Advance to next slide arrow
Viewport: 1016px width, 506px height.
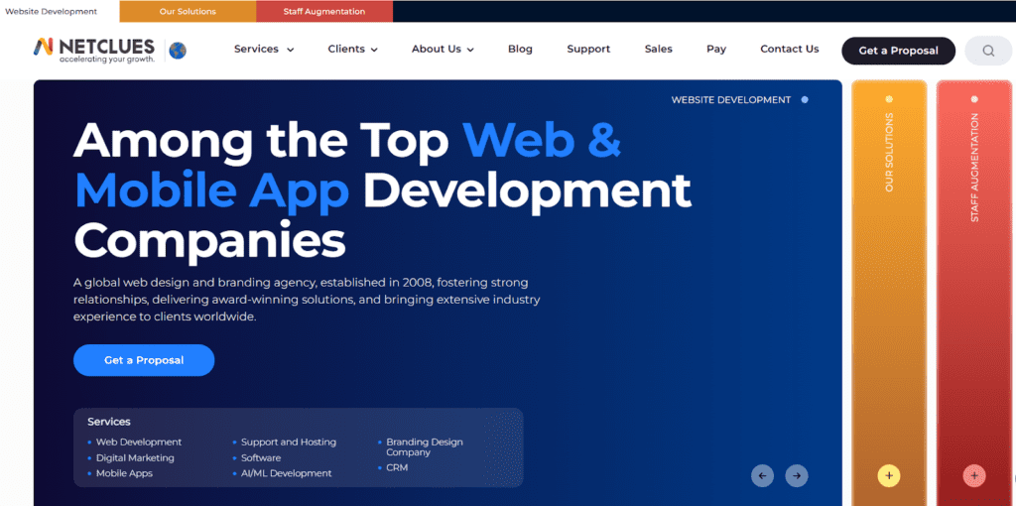coord(797,476)
